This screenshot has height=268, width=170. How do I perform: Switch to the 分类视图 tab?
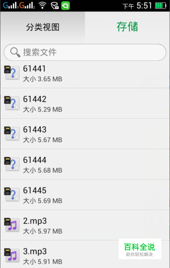pyautogui.click(x=42, y=27)
